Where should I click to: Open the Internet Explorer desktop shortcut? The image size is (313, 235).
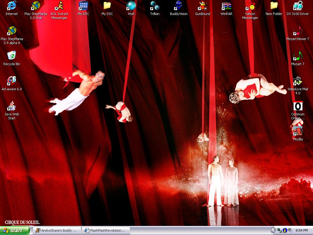click(x=12, y=6)
